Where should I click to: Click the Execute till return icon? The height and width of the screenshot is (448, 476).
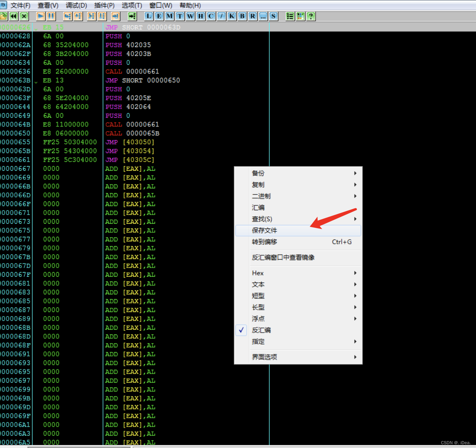click(x=115, y=16)
